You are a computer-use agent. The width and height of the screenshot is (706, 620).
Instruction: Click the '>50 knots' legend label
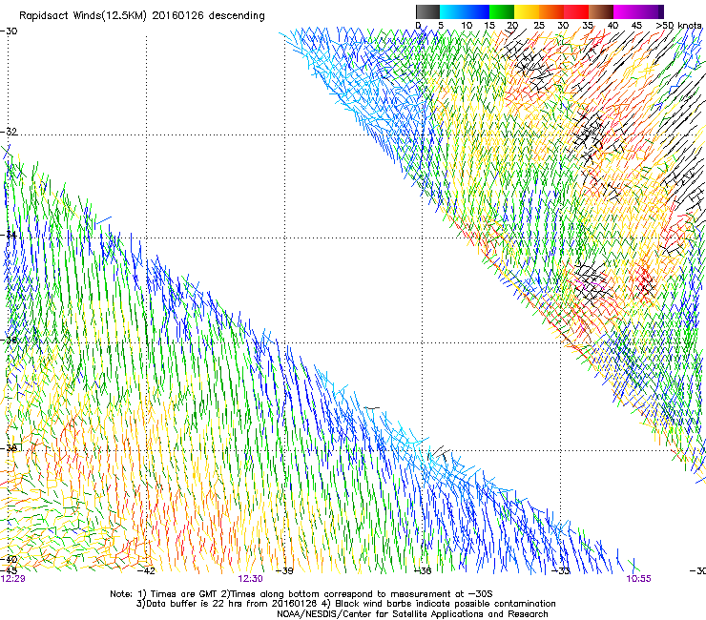(678, 25)
